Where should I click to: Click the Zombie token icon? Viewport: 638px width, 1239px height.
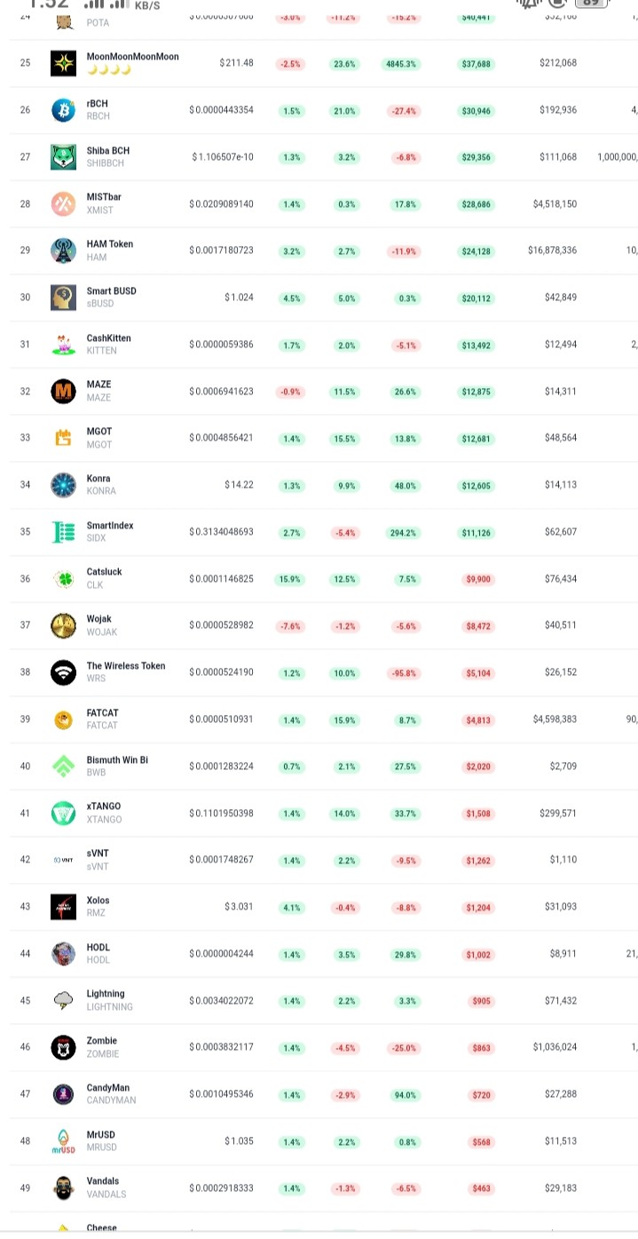[63, 1047]
